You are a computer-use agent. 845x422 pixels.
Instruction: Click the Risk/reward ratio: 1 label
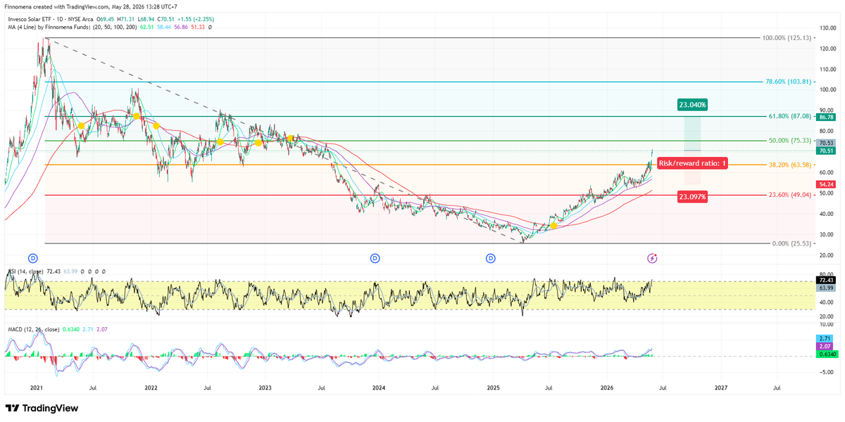[x=692, y=163]
